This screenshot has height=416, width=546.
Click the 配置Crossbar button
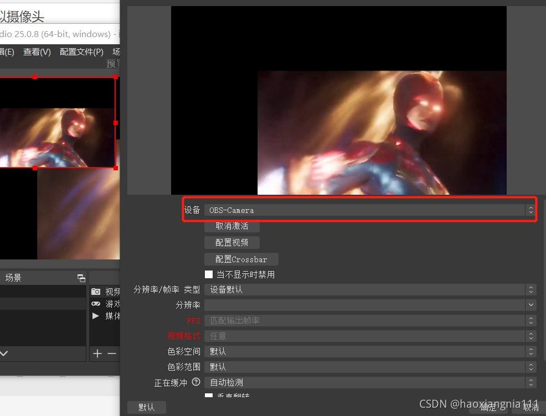point(241,259)
